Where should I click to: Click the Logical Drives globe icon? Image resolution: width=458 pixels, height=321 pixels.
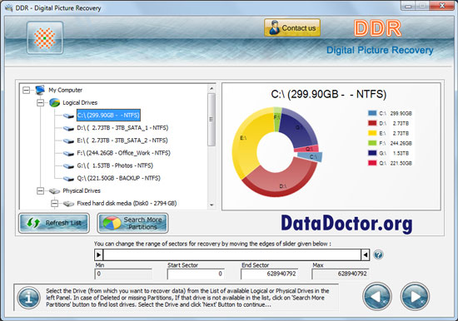click(x=54, y=103)
